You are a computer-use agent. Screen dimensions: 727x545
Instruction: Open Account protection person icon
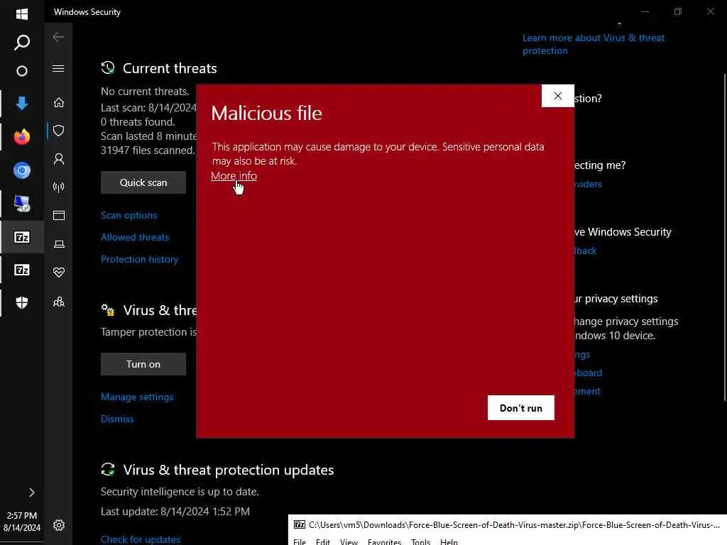(58, 159)
